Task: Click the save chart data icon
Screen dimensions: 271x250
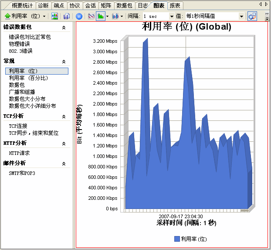Action: pyautogui.click(x=66, y=16)
